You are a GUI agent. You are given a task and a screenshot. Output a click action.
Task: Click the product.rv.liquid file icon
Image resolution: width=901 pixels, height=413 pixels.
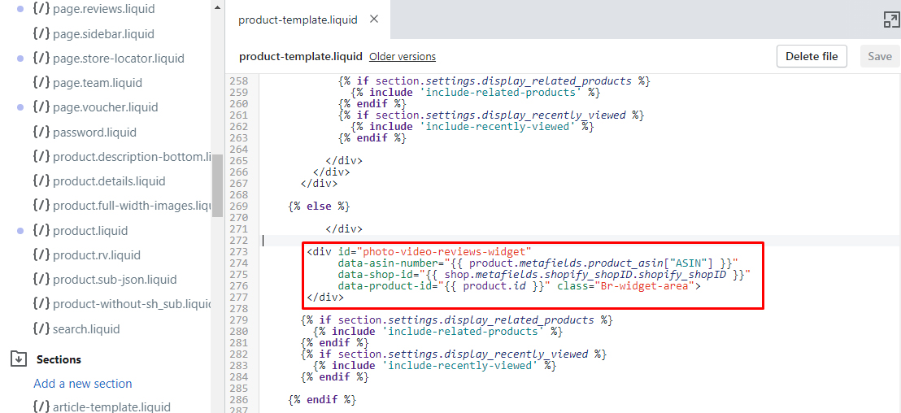41,255
